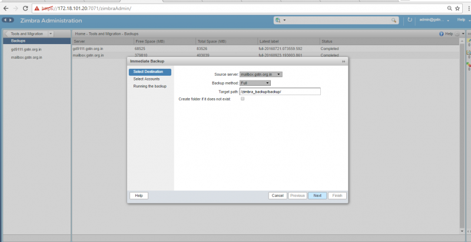
Task: Click the Target path input field
Action: pyautogui.click(x=280, y=92)
